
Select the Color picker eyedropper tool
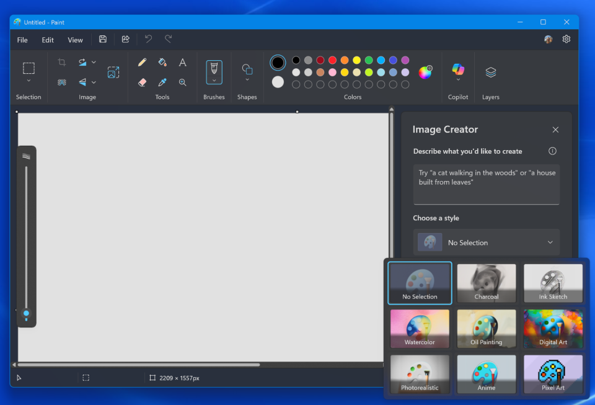click(162, 82)
